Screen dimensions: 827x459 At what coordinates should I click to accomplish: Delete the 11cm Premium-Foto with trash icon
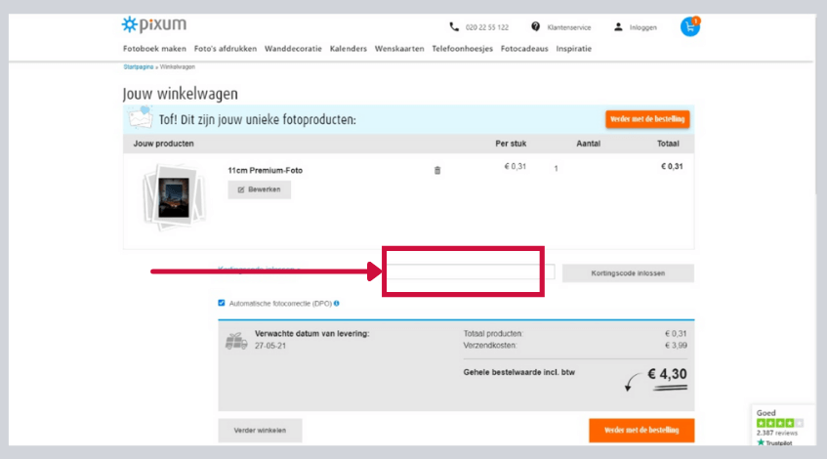(437, 170)
